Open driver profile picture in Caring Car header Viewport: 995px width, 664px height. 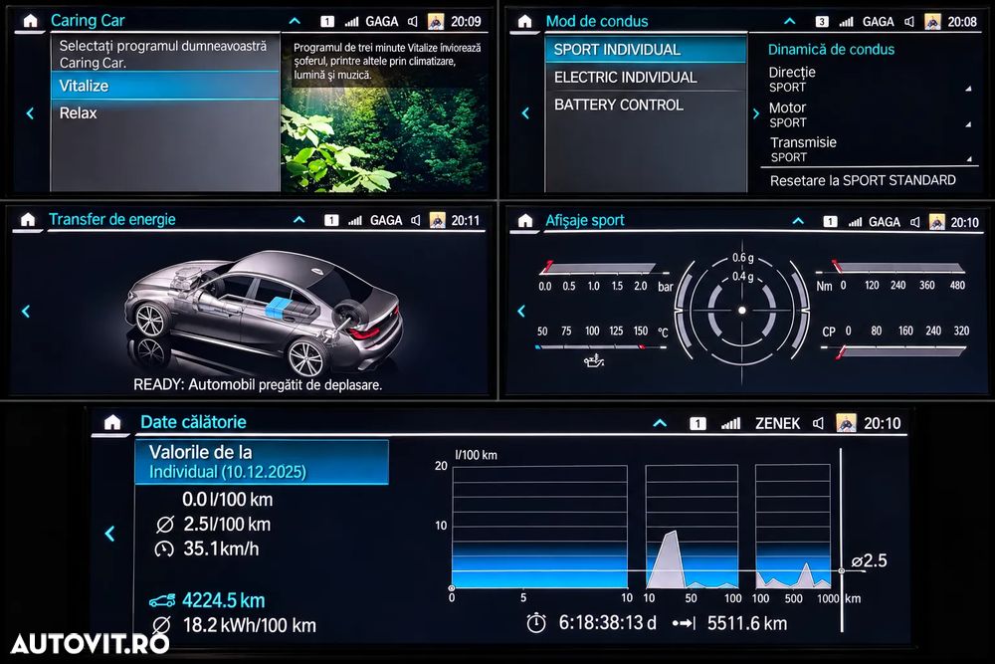(x=436, y=22)
